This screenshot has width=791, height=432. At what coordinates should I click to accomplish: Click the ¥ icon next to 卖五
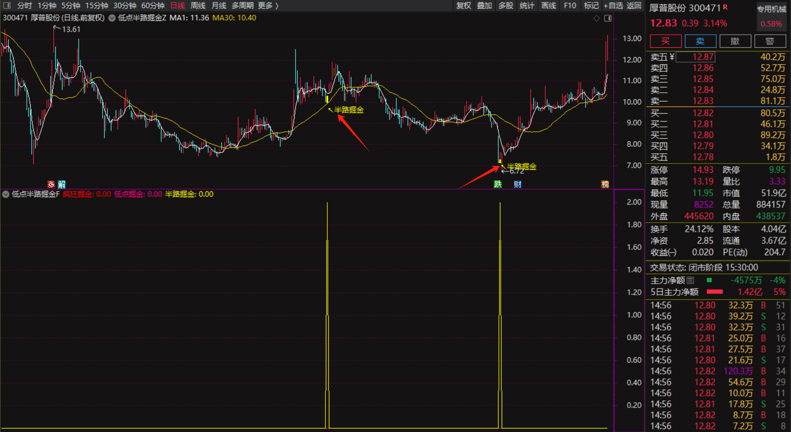[x=671, y=57]
